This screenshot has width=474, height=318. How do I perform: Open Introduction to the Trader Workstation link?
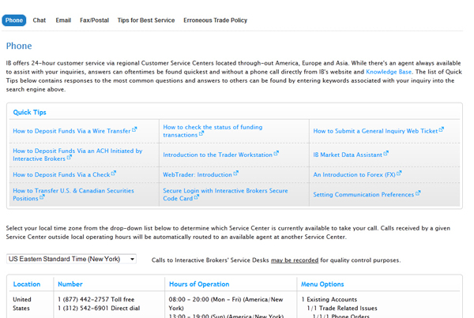click(x=218, y=155)
